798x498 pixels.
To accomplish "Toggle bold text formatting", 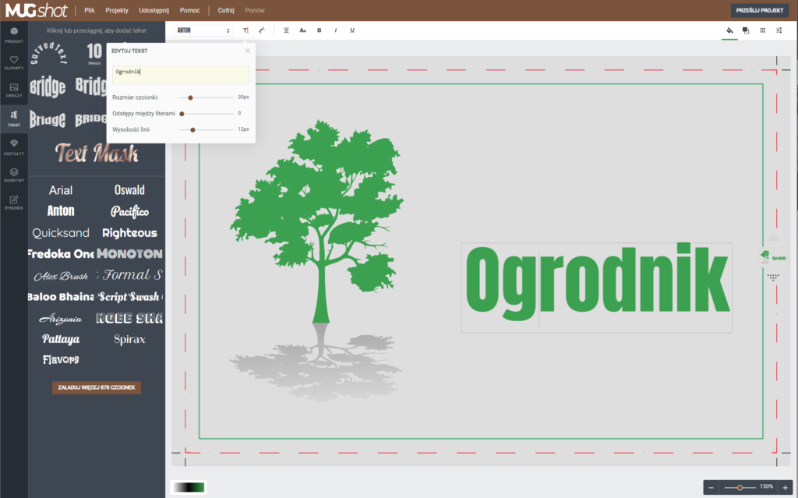I will pyautogui.click(x=319, y=30).
